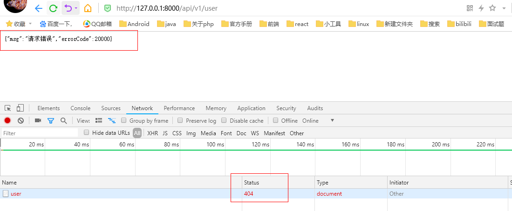
Task: Tick the Hide data URLs checkbox
Action: click(x=86, y=132)
